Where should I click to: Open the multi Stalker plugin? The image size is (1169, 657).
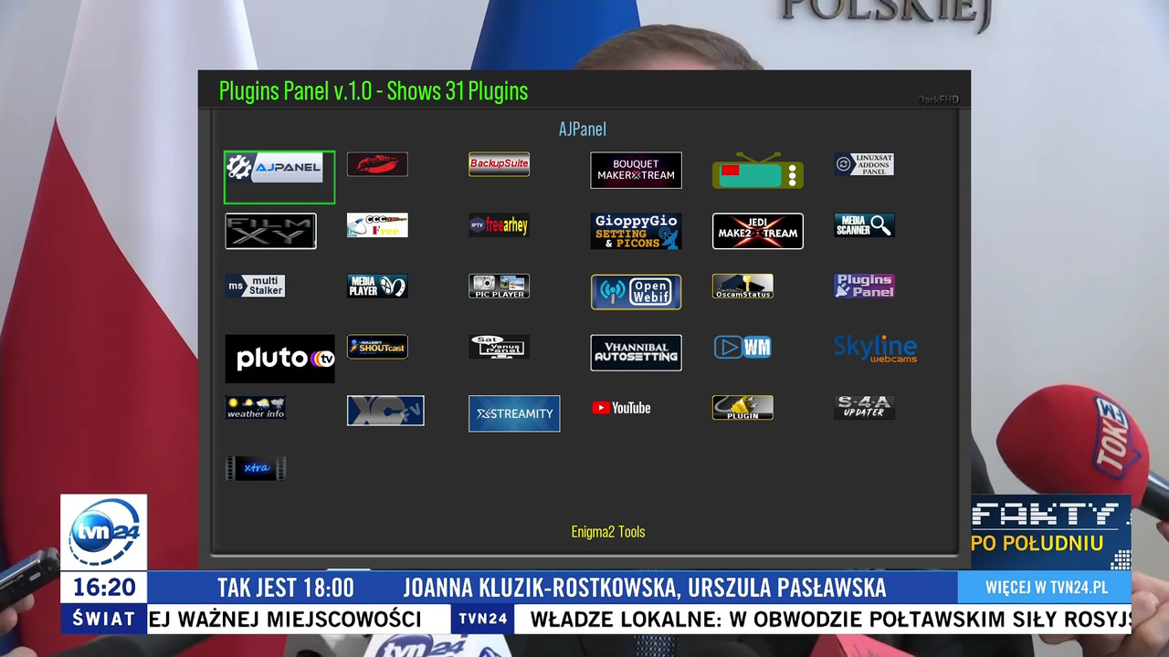256,287
